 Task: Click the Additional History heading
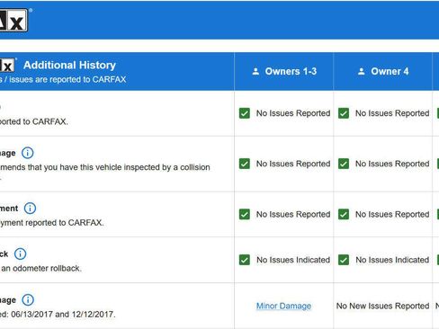69,65
